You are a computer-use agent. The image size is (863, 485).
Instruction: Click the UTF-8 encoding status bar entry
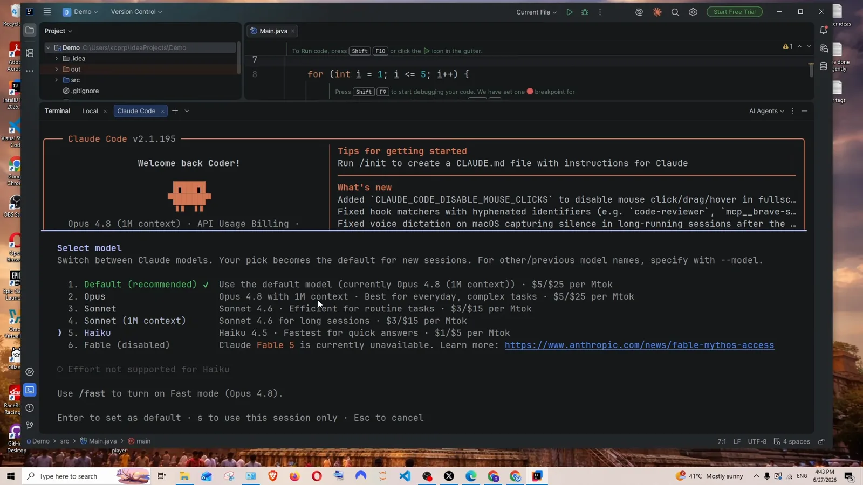(757, 441)
